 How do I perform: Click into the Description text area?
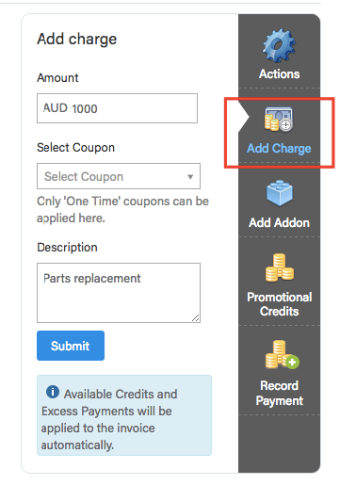[x=119, y=293]
